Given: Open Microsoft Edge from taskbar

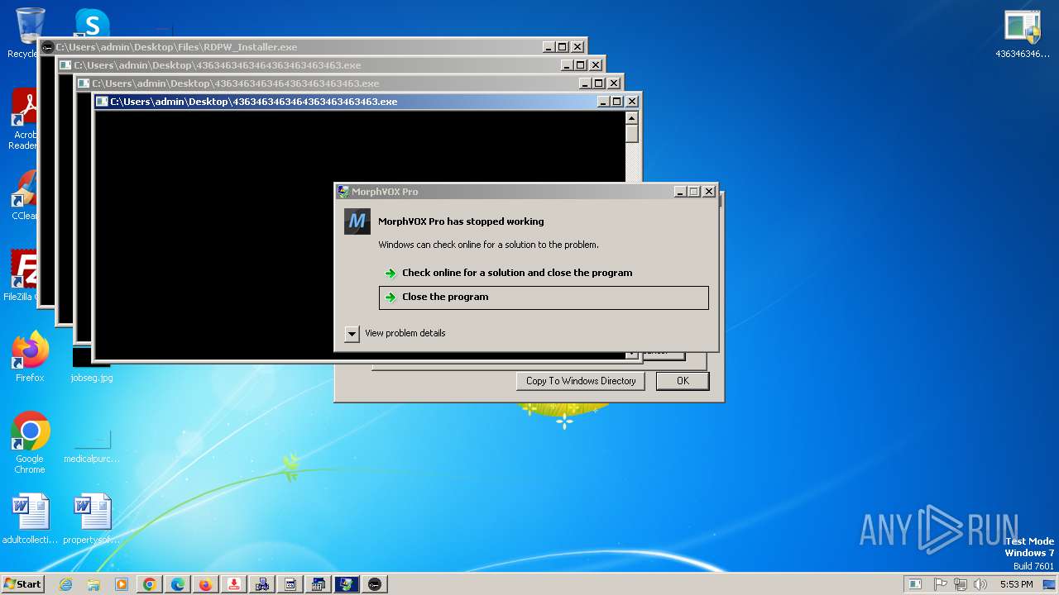Looking at the screenshot, I should point(178,584).
